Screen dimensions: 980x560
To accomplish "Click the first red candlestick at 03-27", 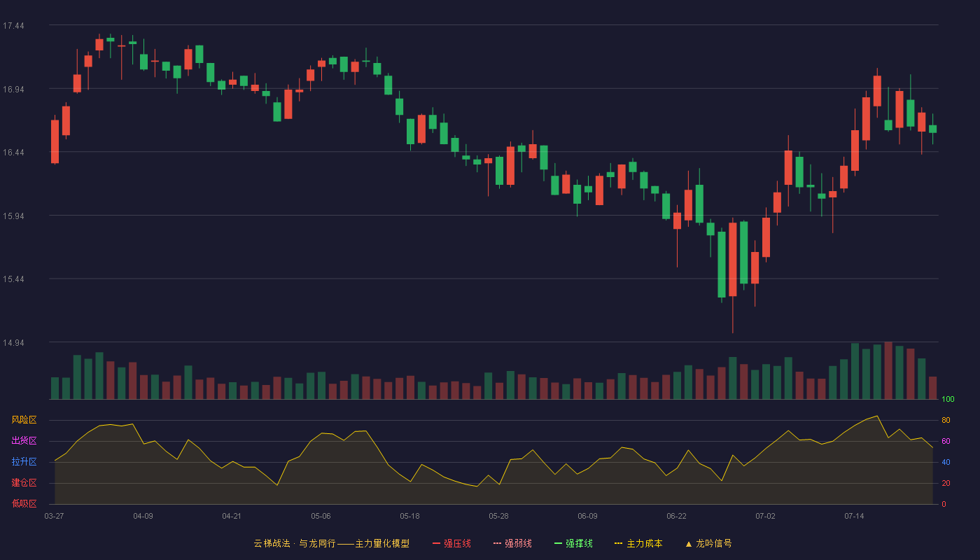I will pyautogui.click(x=55, y=140).
